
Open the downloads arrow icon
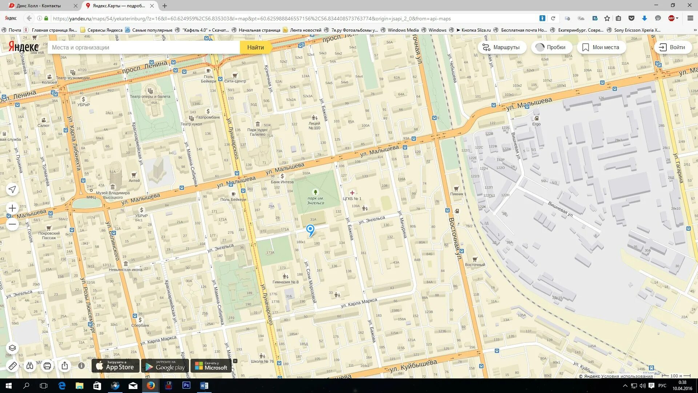coord(645,18)
